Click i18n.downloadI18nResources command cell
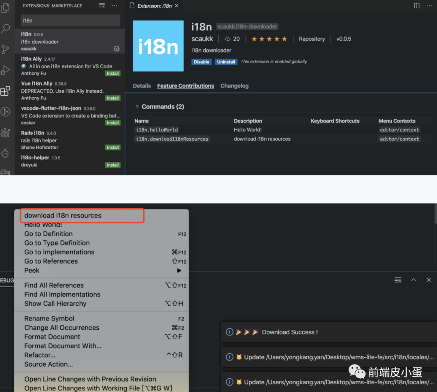 (172, 139)
